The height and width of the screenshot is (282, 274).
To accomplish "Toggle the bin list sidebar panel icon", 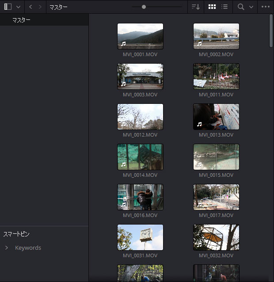I will 8,7.
